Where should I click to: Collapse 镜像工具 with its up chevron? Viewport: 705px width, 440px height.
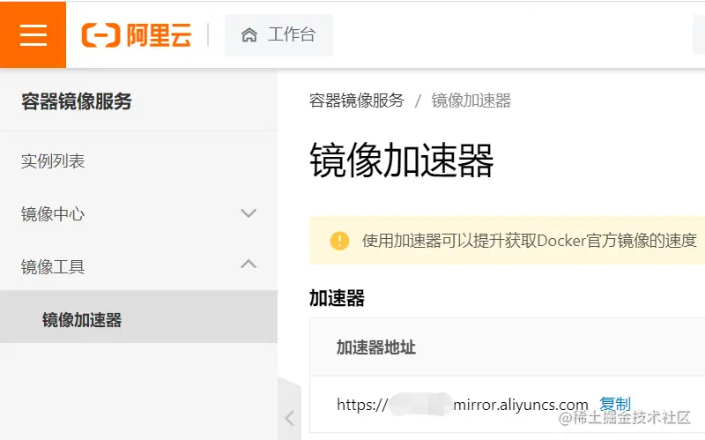(x=249, y=265)
